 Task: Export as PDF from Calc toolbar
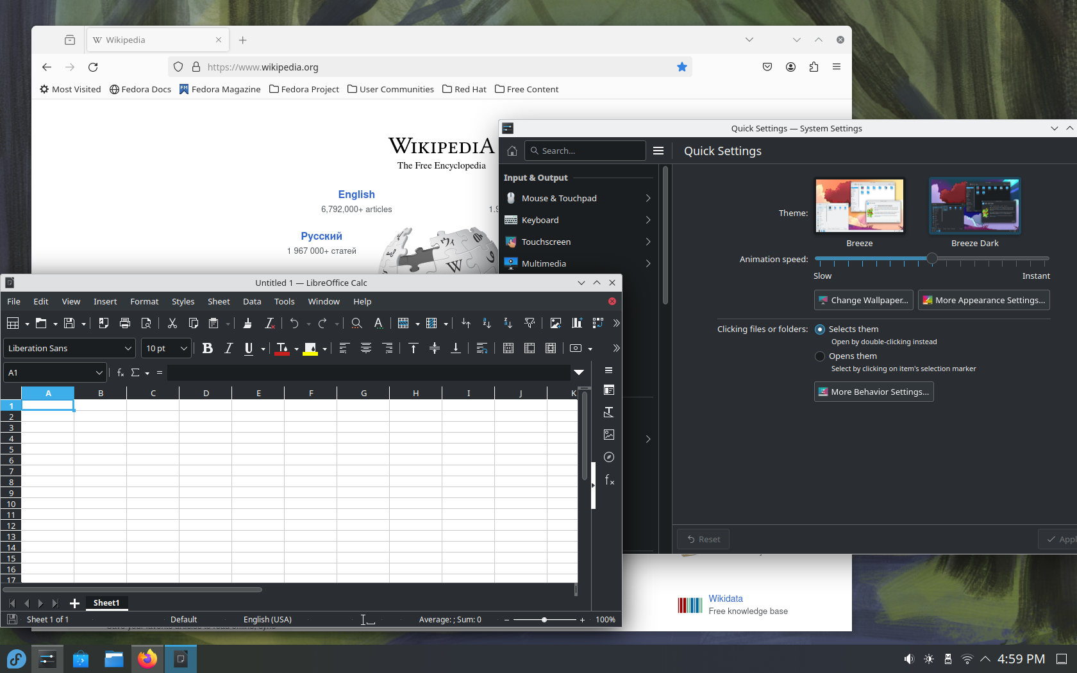(104, 323)
